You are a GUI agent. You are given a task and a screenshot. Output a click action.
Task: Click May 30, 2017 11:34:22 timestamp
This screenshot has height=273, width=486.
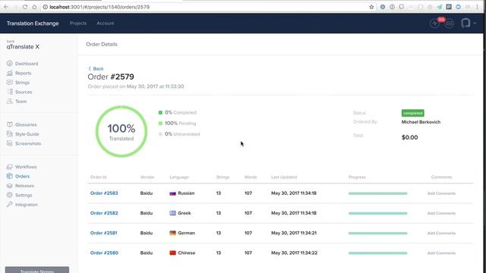(294, 253)
